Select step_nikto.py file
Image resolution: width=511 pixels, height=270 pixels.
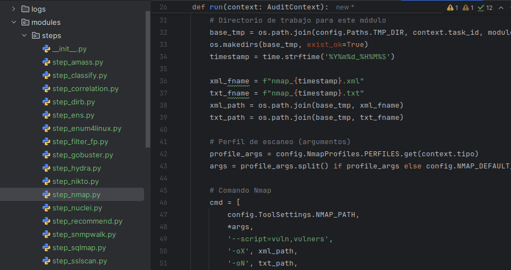(76, 181)
